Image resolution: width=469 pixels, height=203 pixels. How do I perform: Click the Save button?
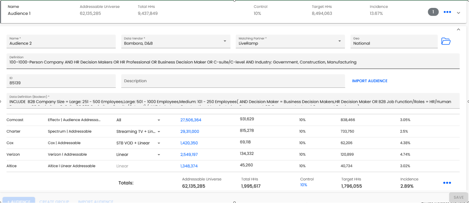tap(458, 197)
